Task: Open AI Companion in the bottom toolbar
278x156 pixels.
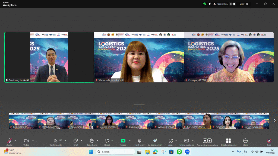Action: (x=155, y=142)
